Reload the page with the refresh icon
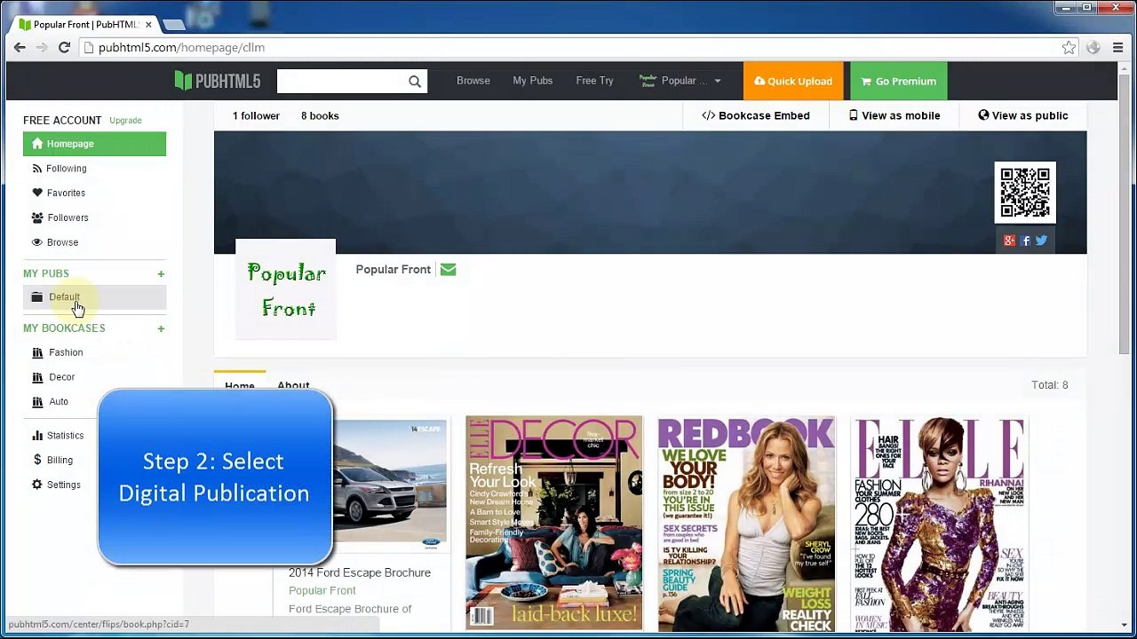1137x639 pixels. coord(64,47)
